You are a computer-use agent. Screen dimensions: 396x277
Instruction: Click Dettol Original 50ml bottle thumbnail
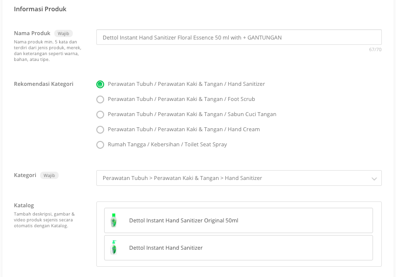pyautogui.click(x=113, y=220)
